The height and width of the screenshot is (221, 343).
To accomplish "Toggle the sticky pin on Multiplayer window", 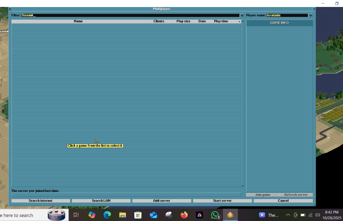I will click(x=314, y=9).
